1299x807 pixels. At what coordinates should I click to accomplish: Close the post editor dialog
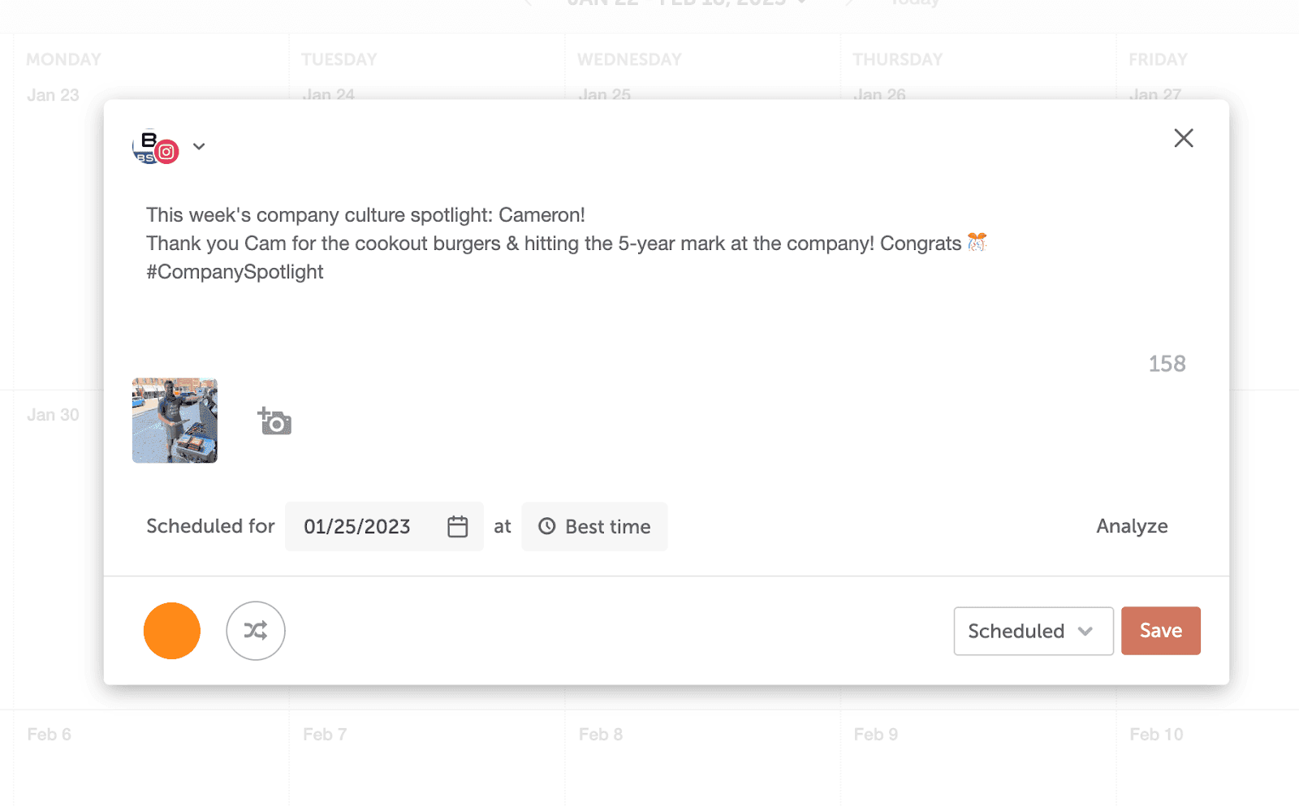pos(1183,138)
